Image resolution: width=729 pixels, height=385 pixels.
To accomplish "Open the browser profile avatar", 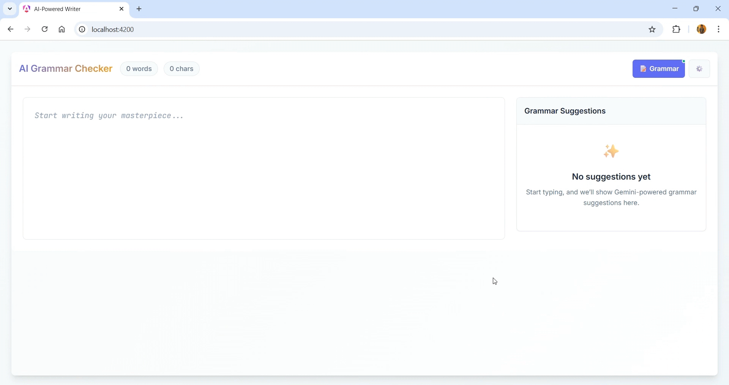I will [x=701, y=29].
